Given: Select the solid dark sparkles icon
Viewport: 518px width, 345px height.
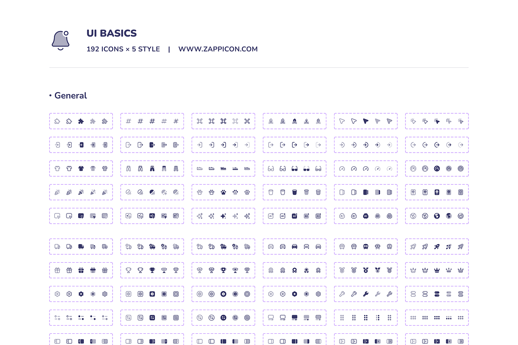Looking at the screenshot, I should tap(223, 216).
